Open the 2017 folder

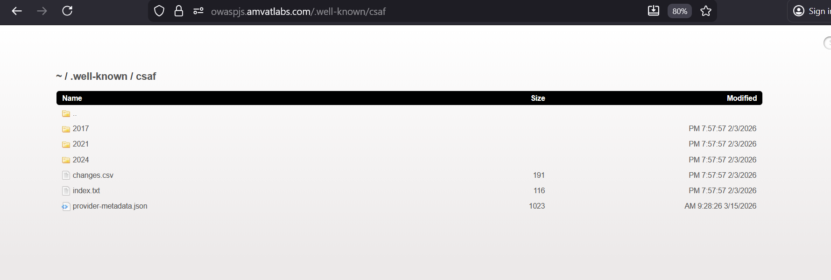(x=80, y=129)
